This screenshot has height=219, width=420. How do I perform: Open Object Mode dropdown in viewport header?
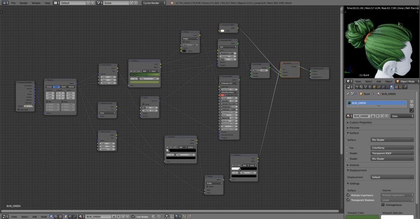pyautogui.click(x=407, y=81)
